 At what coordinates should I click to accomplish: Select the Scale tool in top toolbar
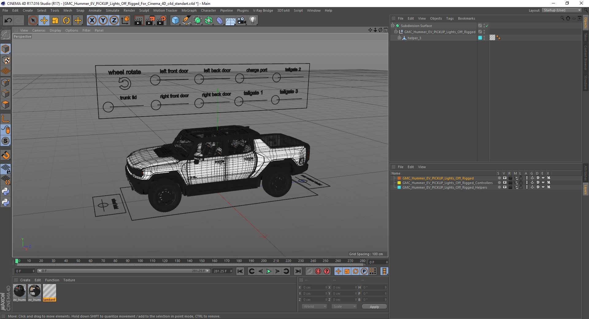(x=55, y=20)
